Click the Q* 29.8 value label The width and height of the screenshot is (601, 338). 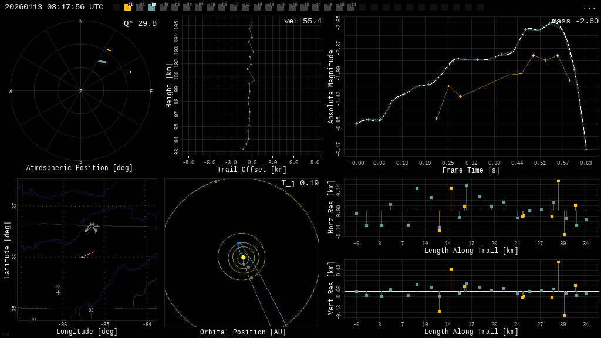[140, 23]
